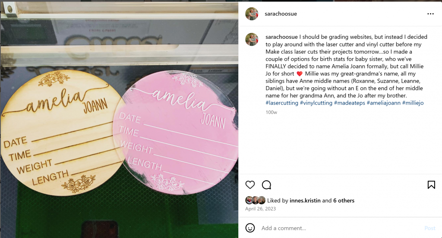This screenshot has width=442, height=238.
Task: Open sarachoosue username in the caption
Action: [x=281, y=37]
